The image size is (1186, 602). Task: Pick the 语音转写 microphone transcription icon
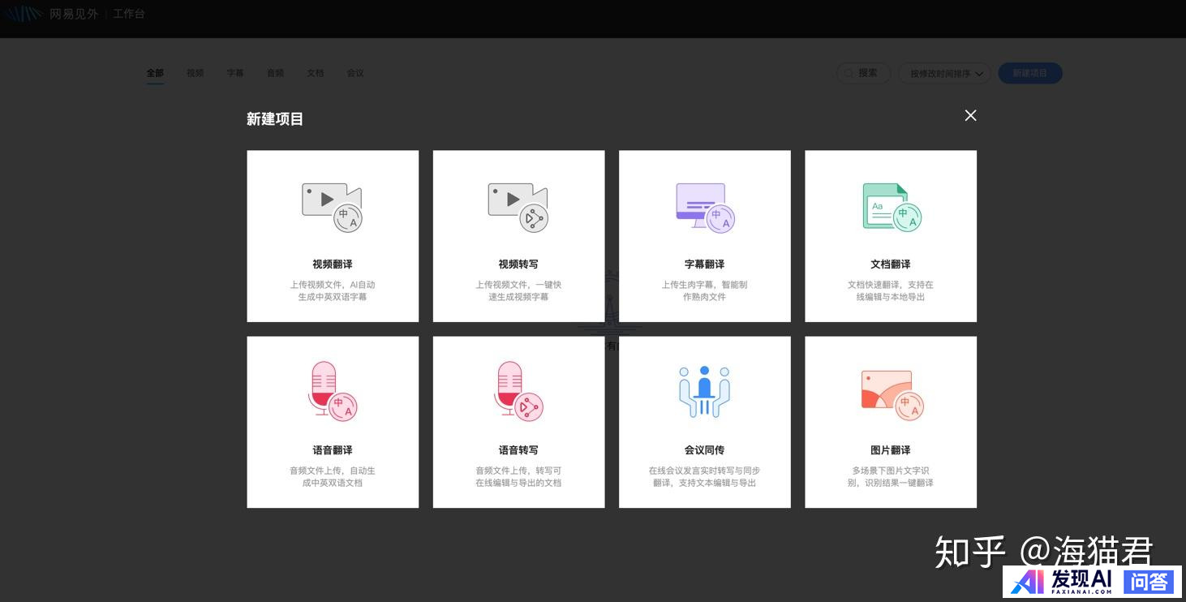click(518, 392)
